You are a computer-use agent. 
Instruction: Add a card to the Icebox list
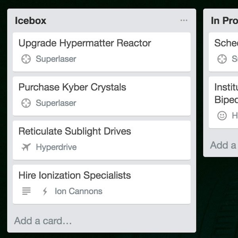[x=43, y=221]
